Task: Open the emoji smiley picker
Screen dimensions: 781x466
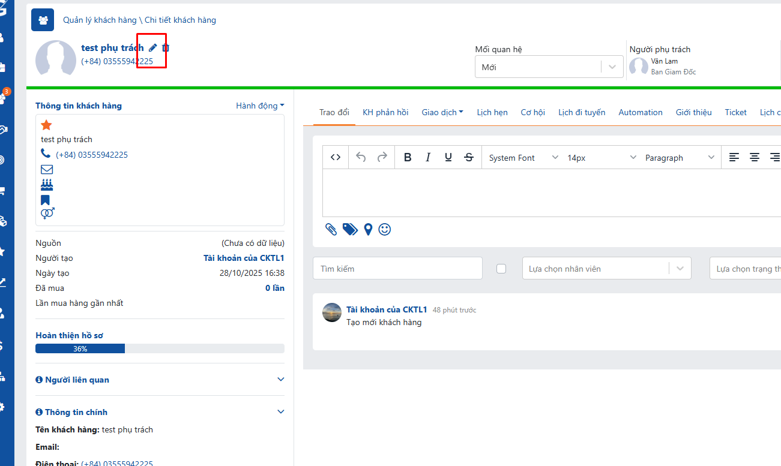Action: [x=385, y=229]
